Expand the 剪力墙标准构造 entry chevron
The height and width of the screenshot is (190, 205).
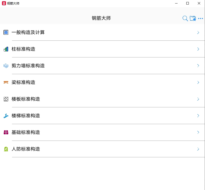click(x=198, y=66)
